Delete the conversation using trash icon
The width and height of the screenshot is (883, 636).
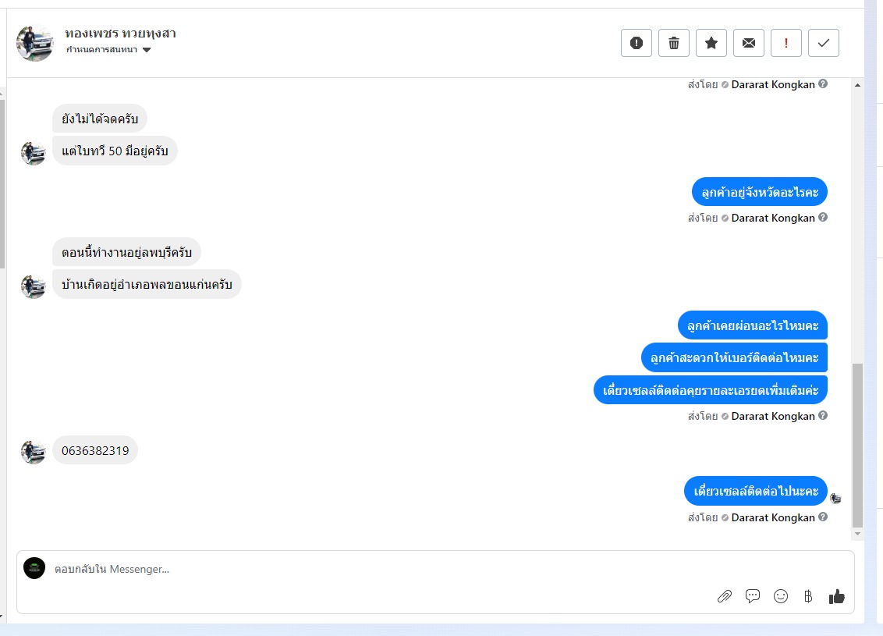pos(674,43)
